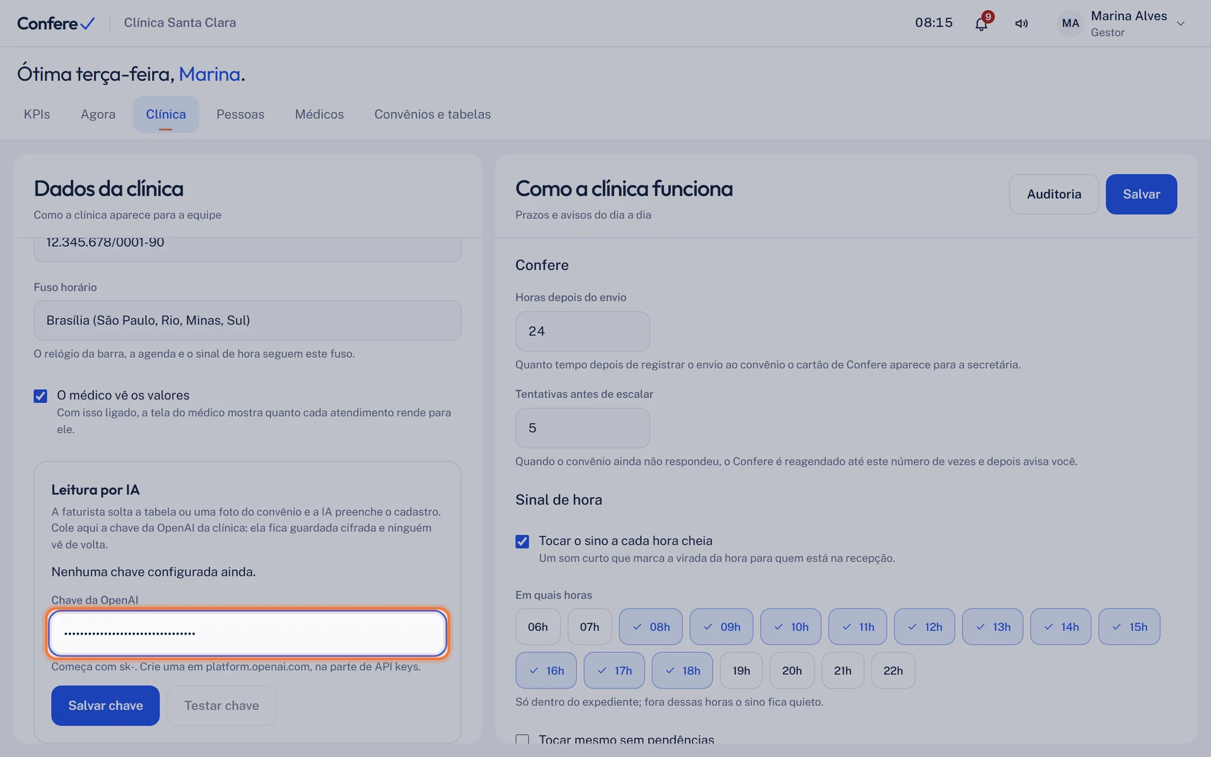Enable the 06h hour chip

coord(538,626)
